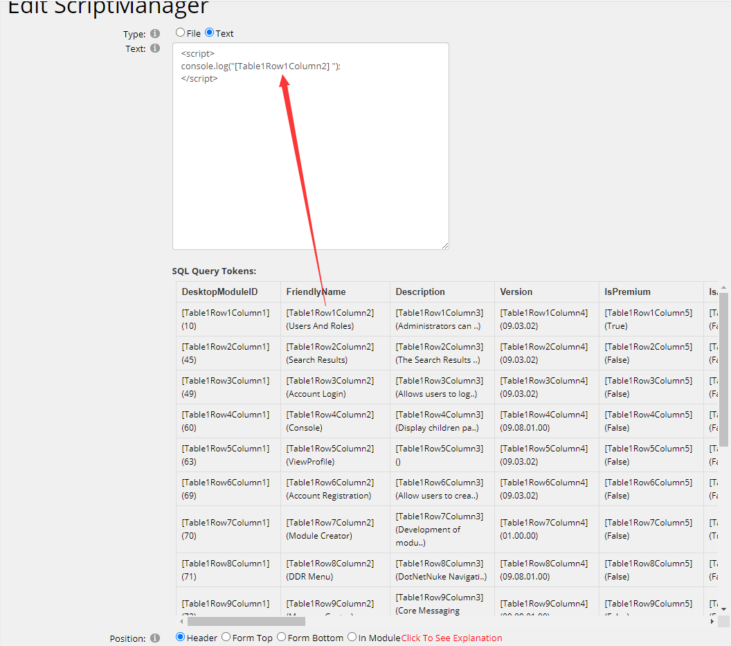
Task: Click the Text info icon
Action: pyautogui.click(x=155, y=48)
